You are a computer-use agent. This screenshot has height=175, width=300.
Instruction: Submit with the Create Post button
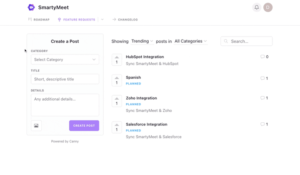(84, 125)
